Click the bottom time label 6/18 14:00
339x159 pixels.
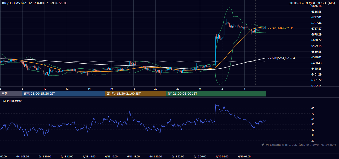point(89,157)
